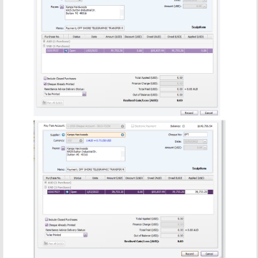The image size is (258, 258).
Task: Click Pay All (USD) button in upper window
Action: tap(52, 102)
